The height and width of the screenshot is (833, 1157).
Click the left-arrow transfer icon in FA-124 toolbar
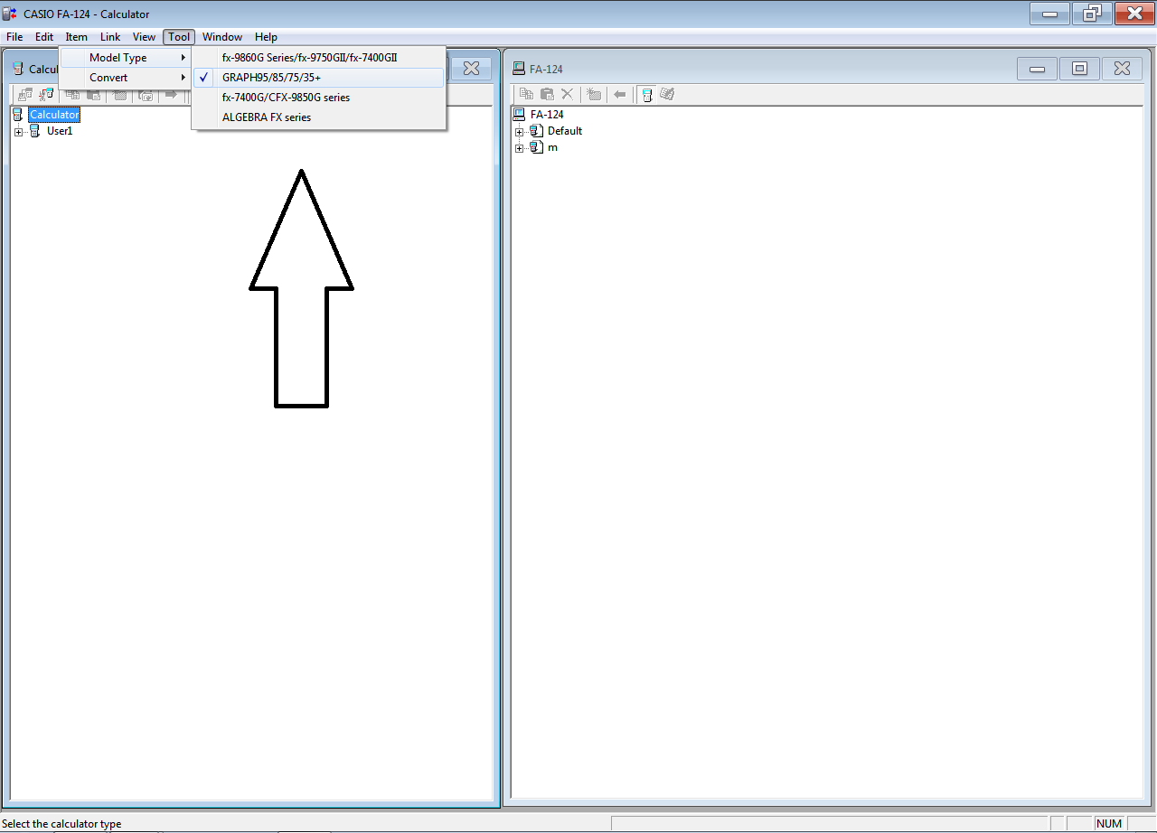click(x=620, y=94)
